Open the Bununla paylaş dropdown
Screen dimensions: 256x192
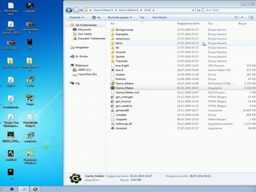tap(120, 17)
